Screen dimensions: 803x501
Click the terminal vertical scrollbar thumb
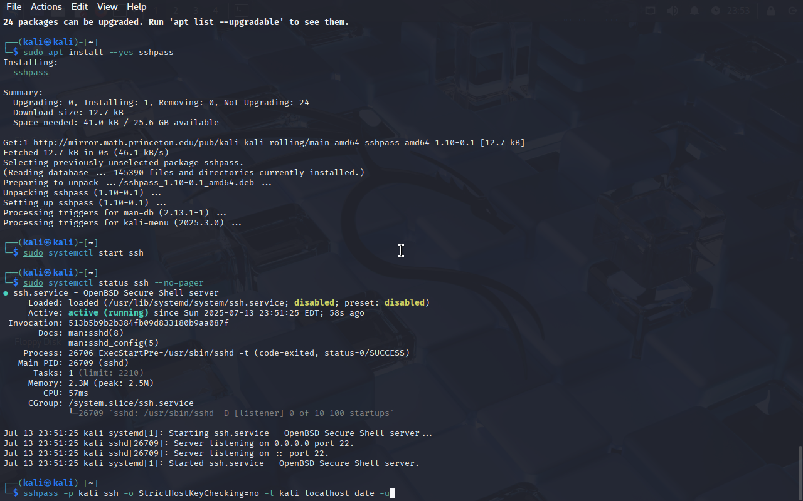(799, 473)
